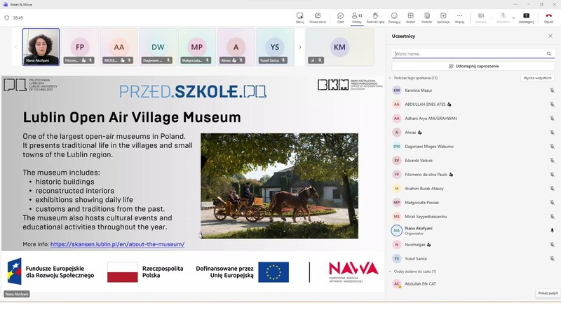The image size is (561, 322).
Task: Open the Notatki notes panel
Action: point(426,17)
